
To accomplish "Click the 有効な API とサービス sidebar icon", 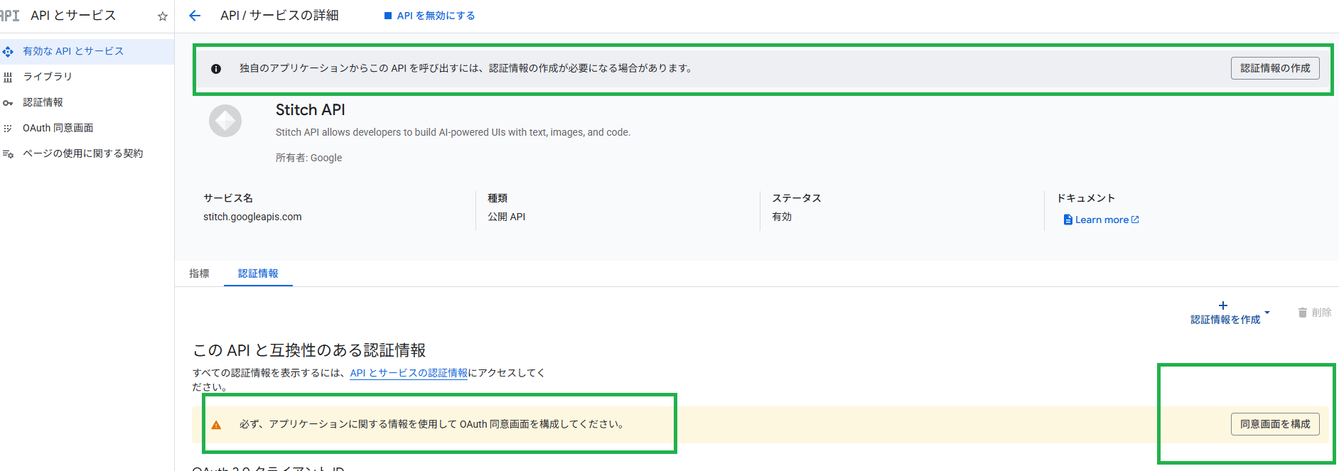I will 8,52.
